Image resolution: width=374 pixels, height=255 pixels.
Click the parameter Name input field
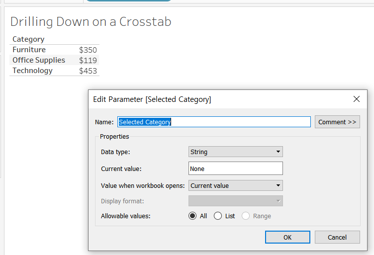(x=214, y=122)
